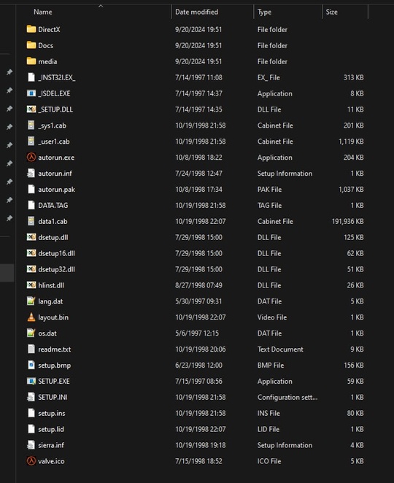The width and height of the screenshot is (394, 483).
Task: Sort files by Date modified column
Action: (x=196, y=12)
